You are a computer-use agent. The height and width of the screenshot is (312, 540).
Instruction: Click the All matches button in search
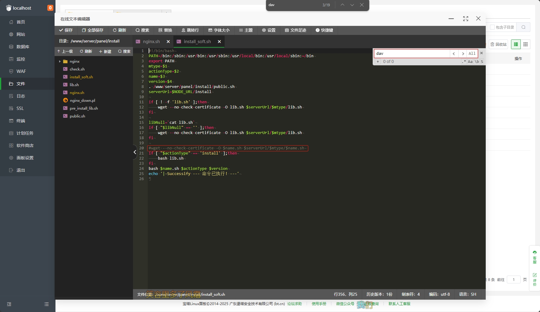click(x=472, y=54)
